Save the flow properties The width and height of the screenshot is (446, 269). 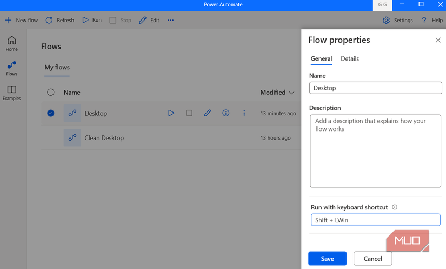(328, 259)
